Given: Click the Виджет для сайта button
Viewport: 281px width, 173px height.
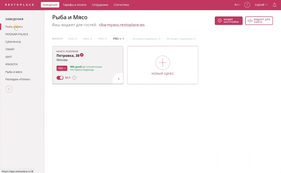Looking at the screenshot, I should coord(259,21).
